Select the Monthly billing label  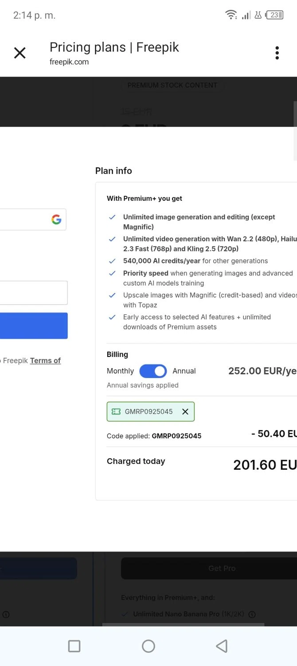click(120, 371)
